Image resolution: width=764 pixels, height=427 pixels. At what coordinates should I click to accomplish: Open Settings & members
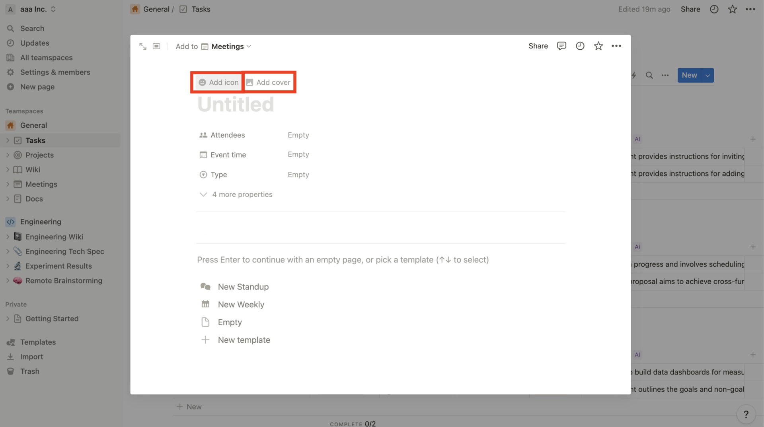click(x=55, y=72)
